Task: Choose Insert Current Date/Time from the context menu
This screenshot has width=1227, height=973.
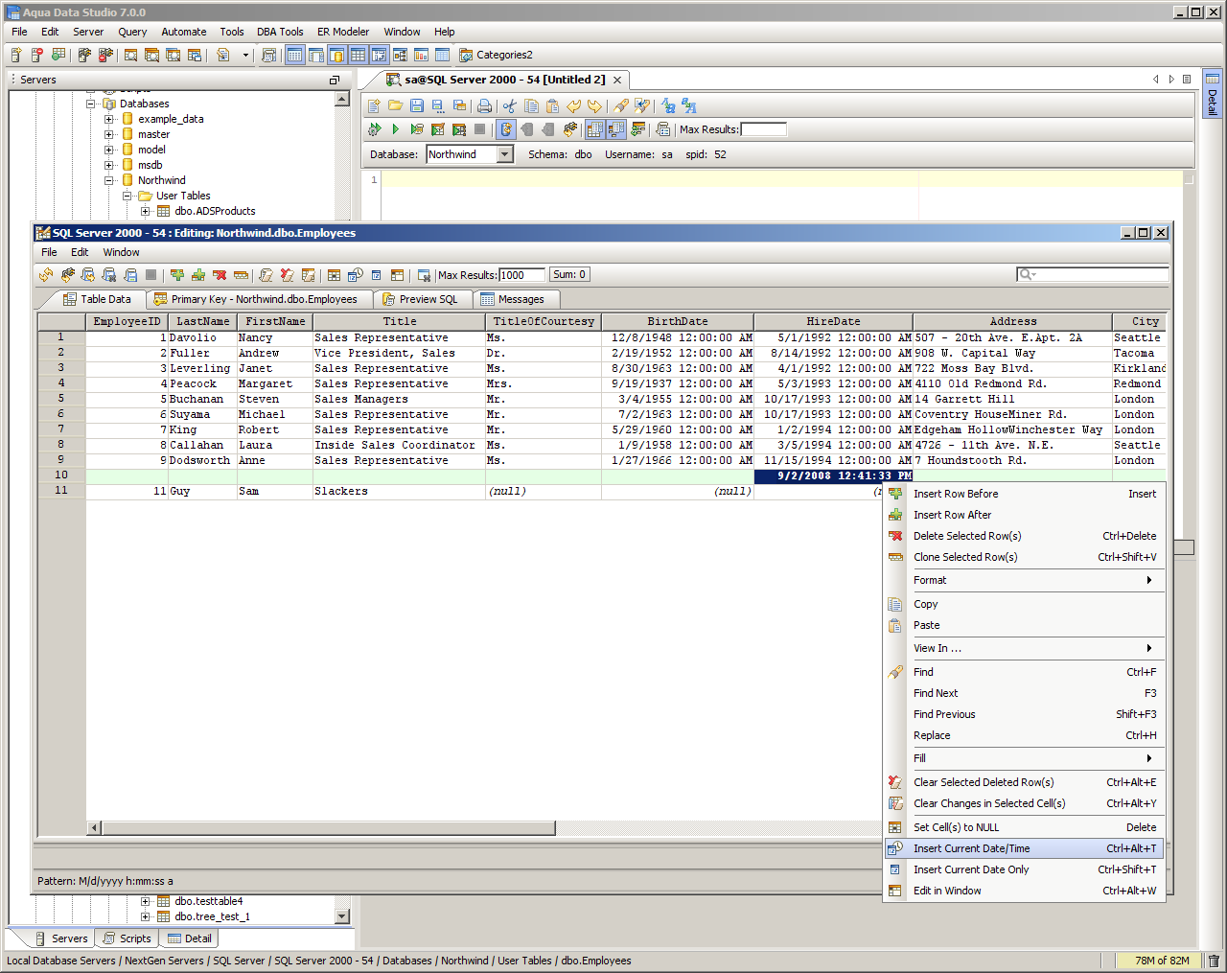Action: (x=1024, y=848)
